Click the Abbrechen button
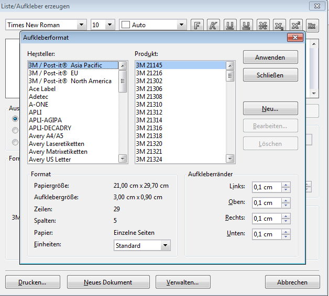This screenshot has width=329, height=296. tap(292, 282)
